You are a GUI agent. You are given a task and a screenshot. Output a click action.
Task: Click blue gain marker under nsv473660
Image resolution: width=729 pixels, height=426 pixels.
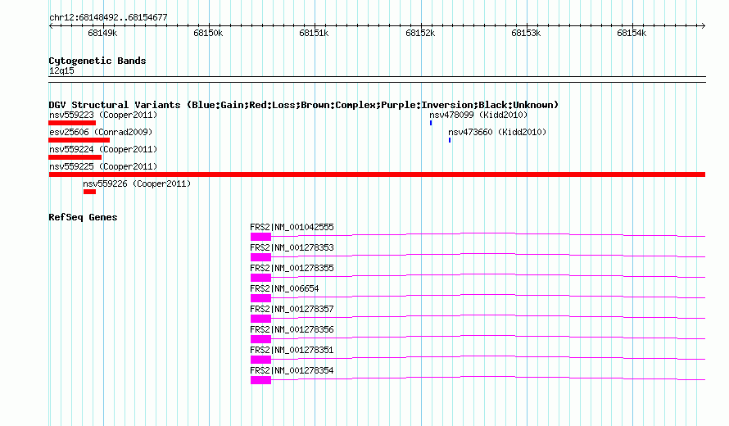(450, 140)
